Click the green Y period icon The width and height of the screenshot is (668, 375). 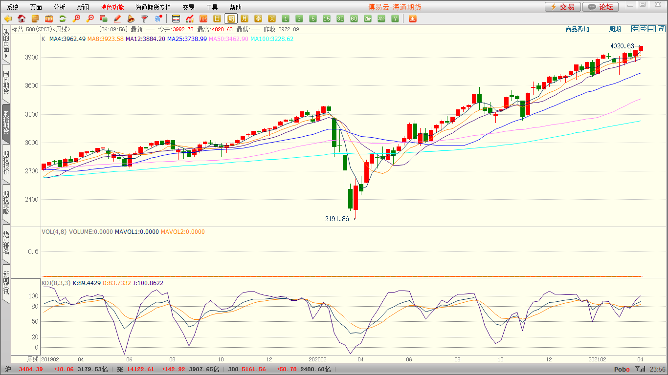tap(395, 19)
